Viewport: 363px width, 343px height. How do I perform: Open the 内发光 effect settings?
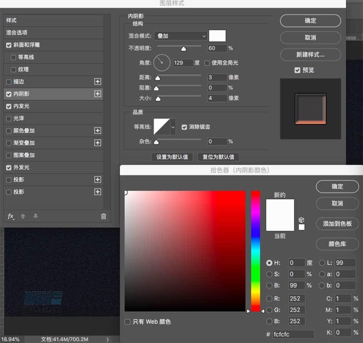(x=21, y=106)
